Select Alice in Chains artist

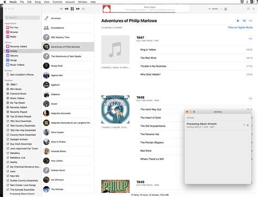pos(67,142)
